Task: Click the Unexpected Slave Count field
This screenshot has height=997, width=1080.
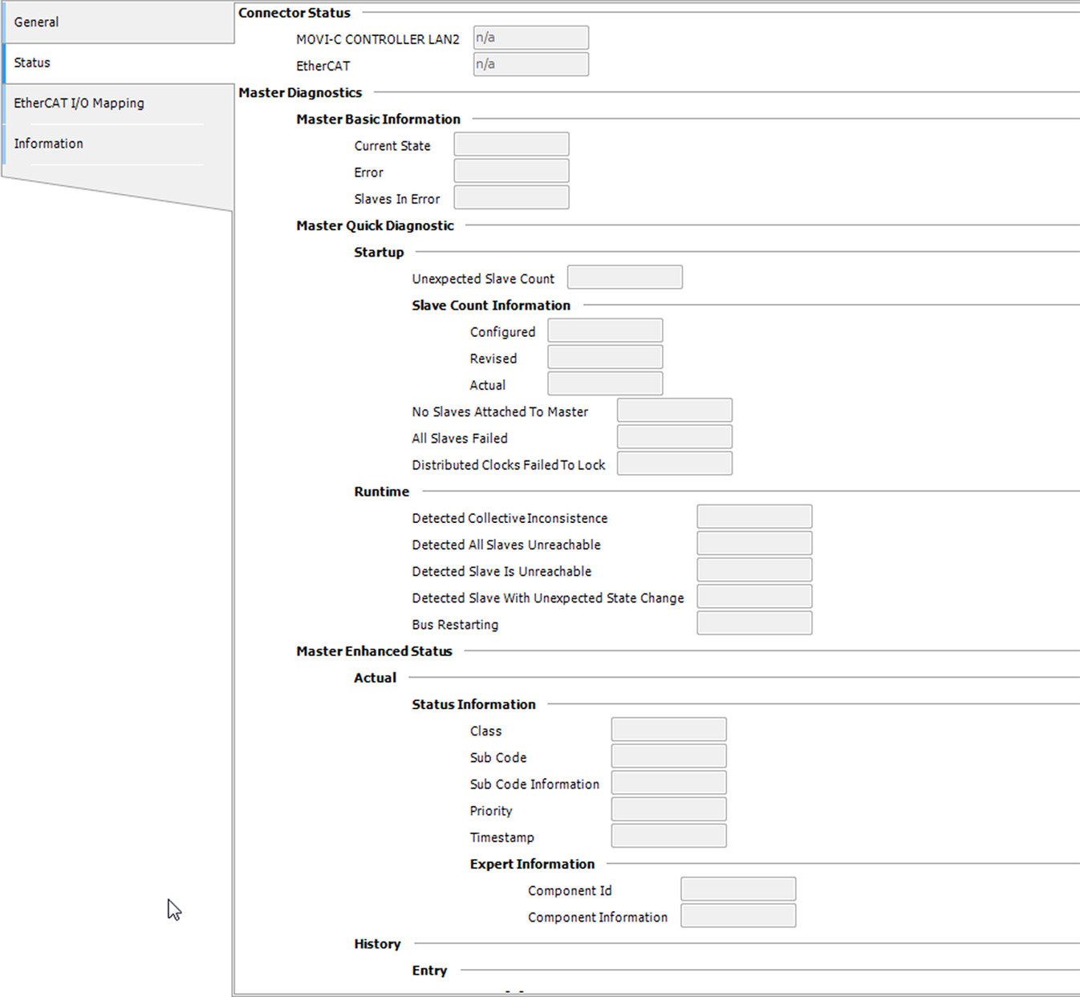Action: [624, 278]
